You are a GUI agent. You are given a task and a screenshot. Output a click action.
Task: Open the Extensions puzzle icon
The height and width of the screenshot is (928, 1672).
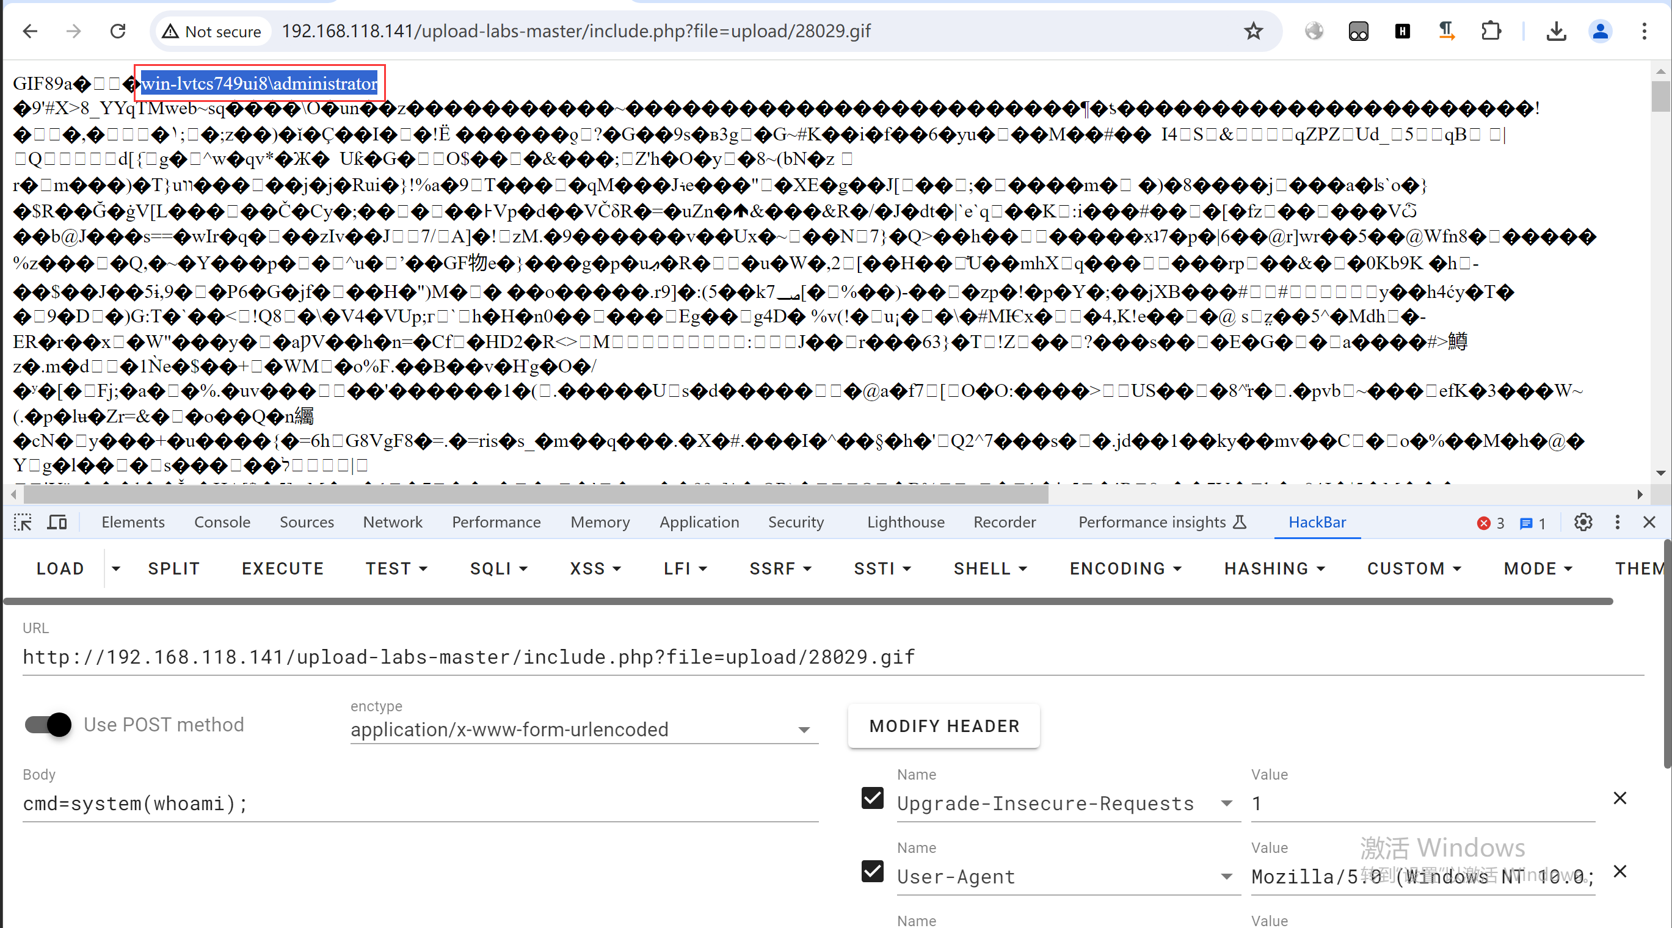[1491, 31]
